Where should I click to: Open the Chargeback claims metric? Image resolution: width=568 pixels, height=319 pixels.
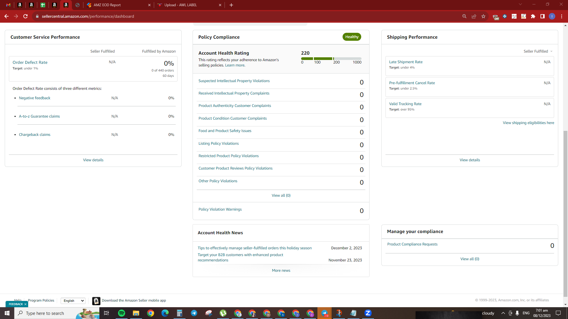click(x=35, y=135)
